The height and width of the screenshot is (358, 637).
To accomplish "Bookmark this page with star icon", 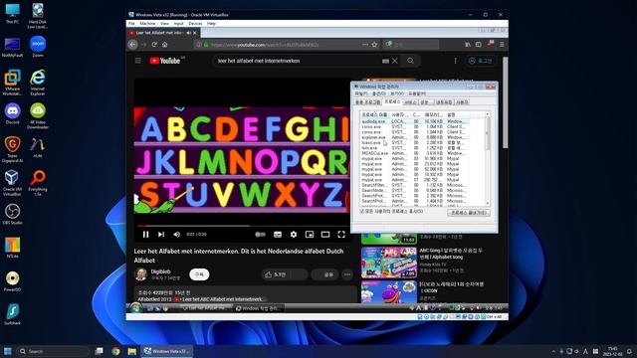I will click(374, 44).
